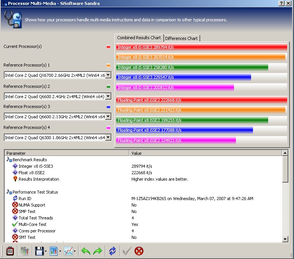Switch to the Differences Chart tab

(181, 38)
